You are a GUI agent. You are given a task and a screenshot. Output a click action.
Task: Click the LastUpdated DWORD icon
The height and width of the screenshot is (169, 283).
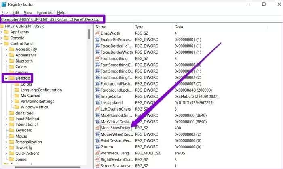(x=97, y=102)
